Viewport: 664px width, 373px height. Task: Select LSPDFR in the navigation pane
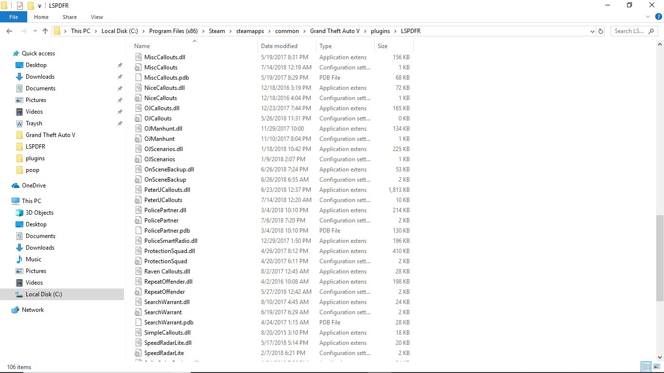pos(35,147)
